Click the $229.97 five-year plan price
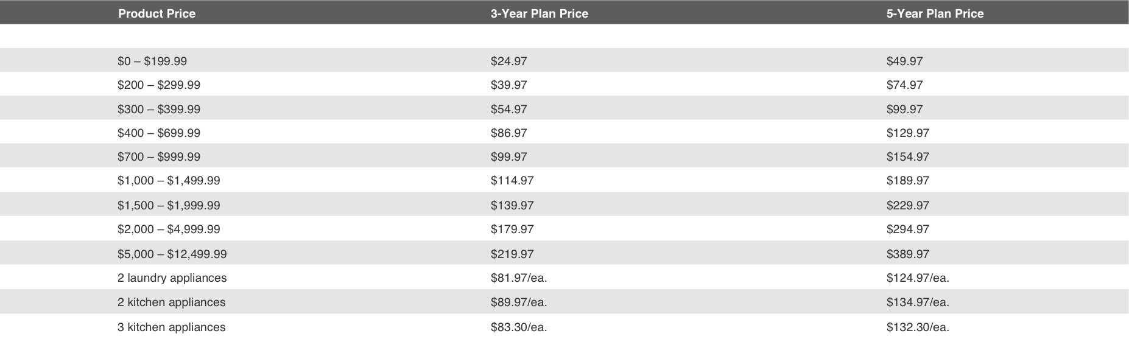This screenshot has height=339, width=1129. pos(908,205)
